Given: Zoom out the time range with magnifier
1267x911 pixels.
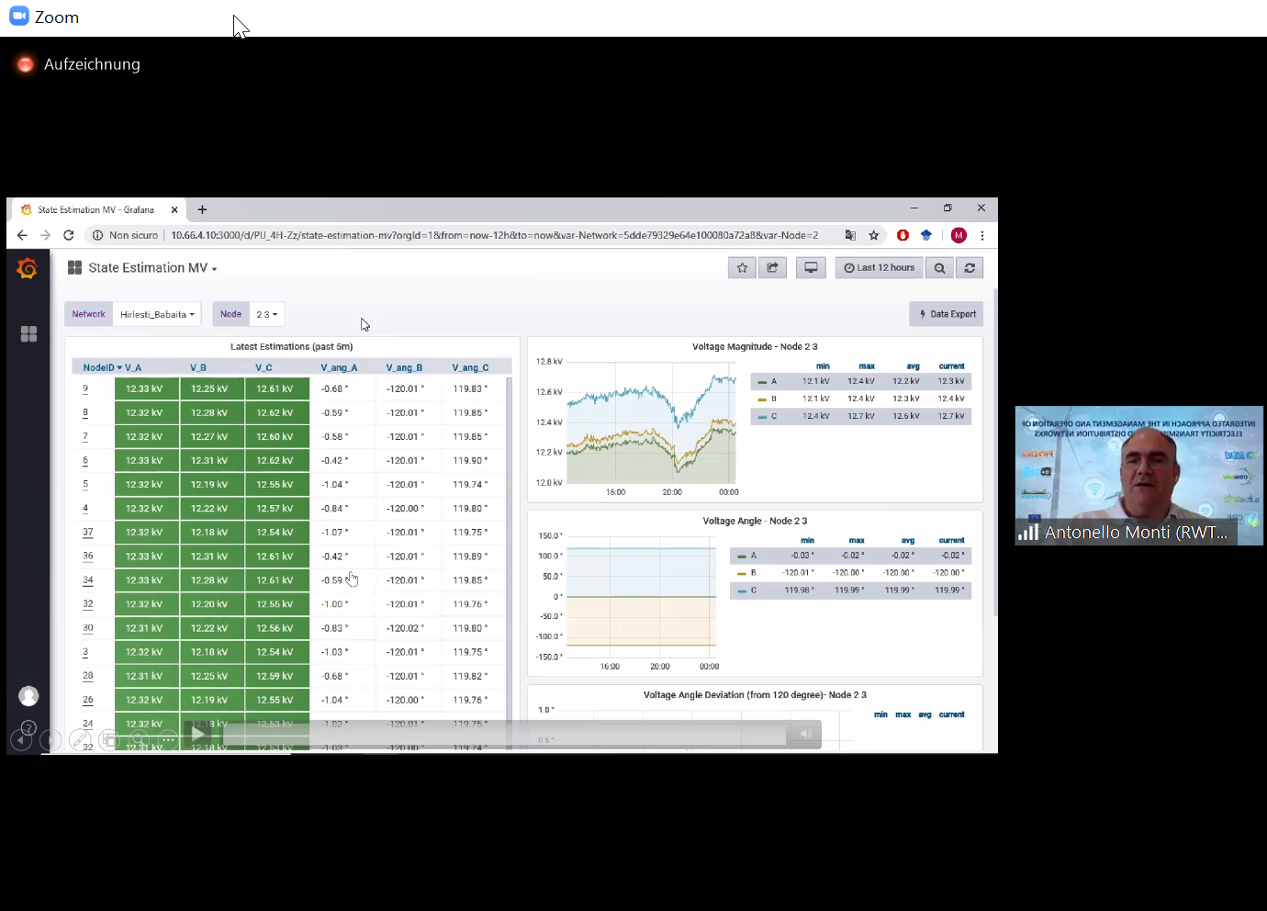Looking at the screenshot, I should pyautogui.click(x=939, y=268).
